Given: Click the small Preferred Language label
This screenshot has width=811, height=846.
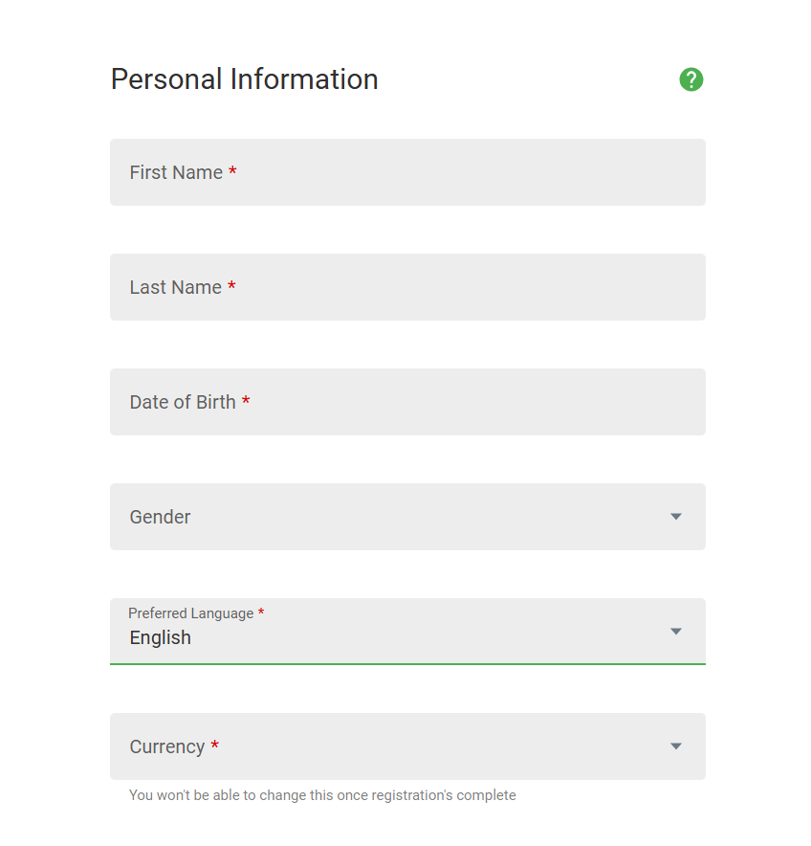Looking at the screenshot, I should [x=190, y=613].
